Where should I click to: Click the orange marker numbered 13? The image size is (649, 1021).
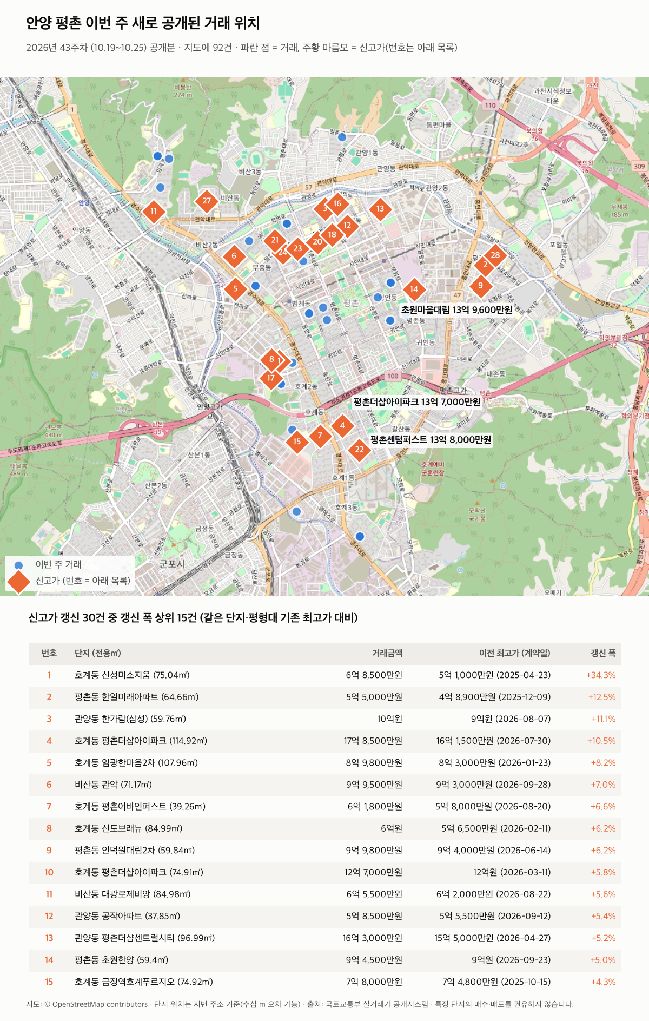point(380,209)
